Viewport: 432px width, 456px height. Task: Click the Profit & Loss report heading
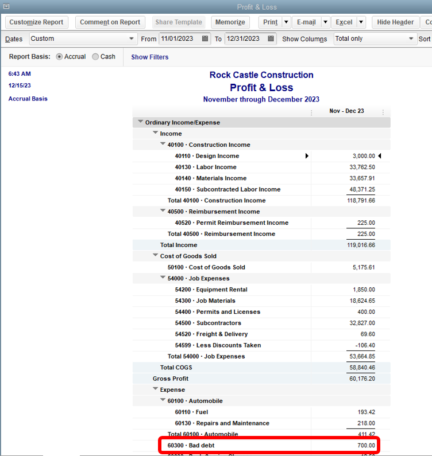coord(261,88)
